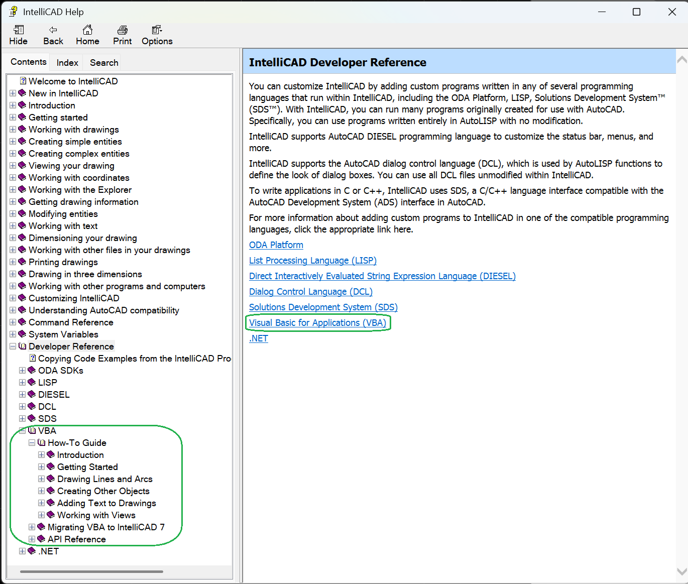
Task: Open the Visual Basic for Applications (VBA) link
Action: 318,323
